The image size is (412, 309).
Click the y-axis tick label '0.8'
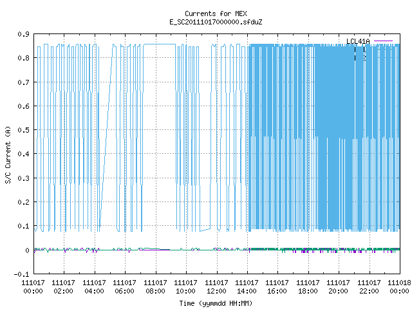23,58
